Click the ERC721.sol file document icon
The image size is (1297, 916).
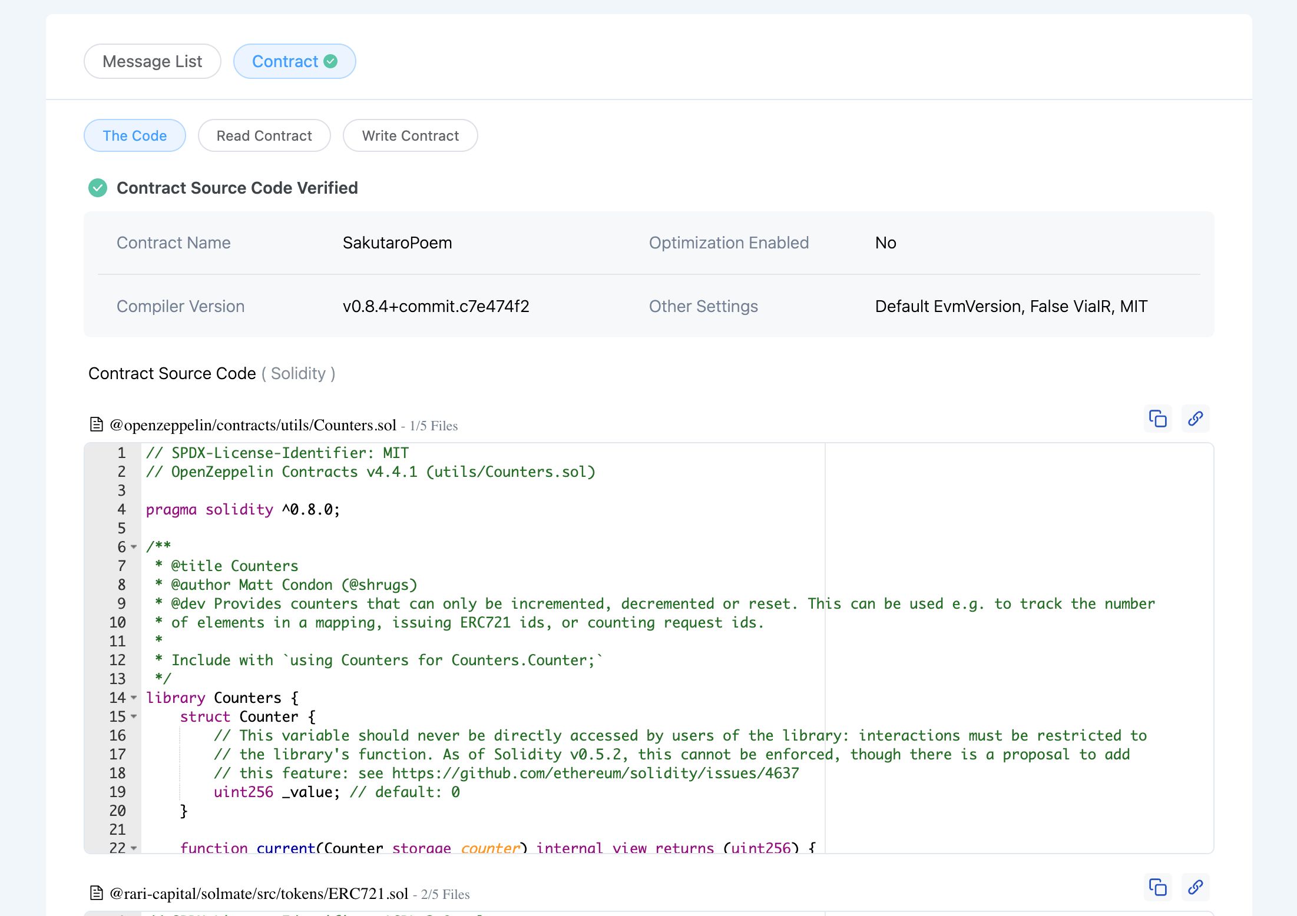pos(96,893)
